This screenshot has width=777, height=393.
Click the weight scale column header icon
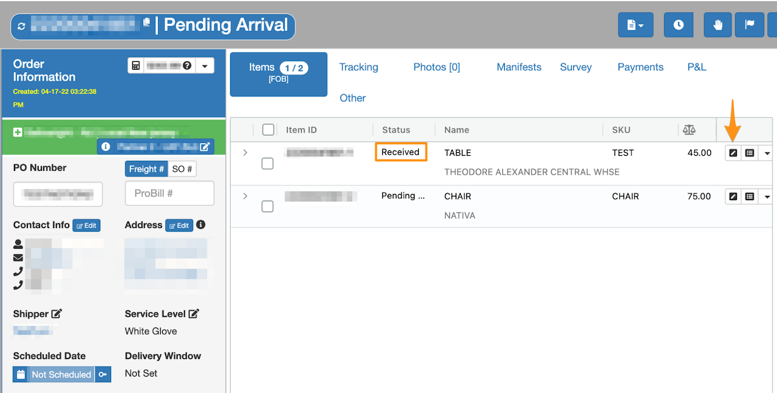pos(689,130)
